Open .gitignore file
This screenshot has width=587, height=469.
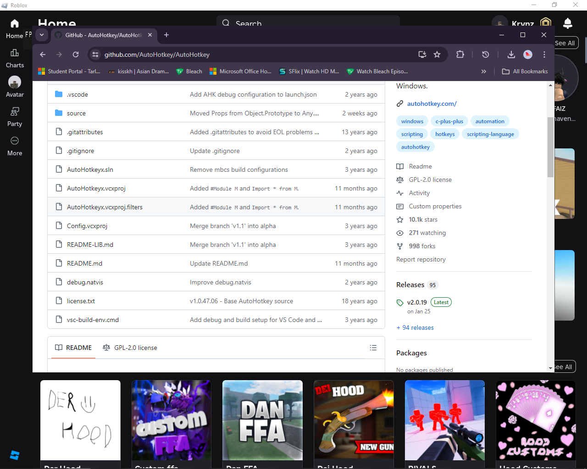[x=80, y=151]
